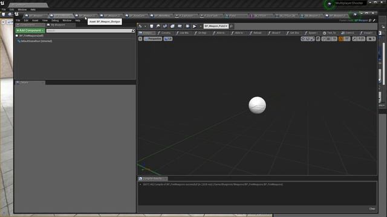The height and width of the screenshot is (217, 387).
Task: Open the scale snap value dropdown
Action: click(x=362, y=39)
